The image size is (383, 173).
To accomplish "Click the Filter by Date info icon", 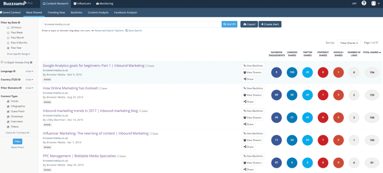I will pos(19,22).
